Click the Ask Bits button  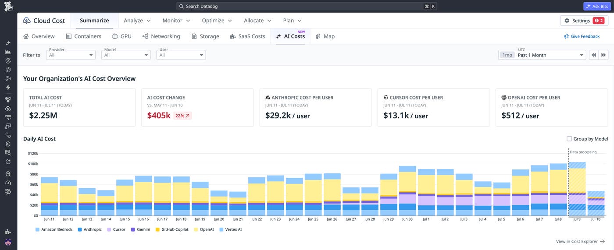pos(598,6)
